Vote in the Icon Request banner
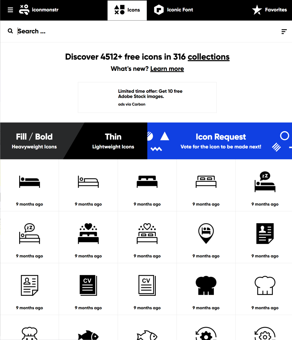The image size is (292, 340). (221, 141)
